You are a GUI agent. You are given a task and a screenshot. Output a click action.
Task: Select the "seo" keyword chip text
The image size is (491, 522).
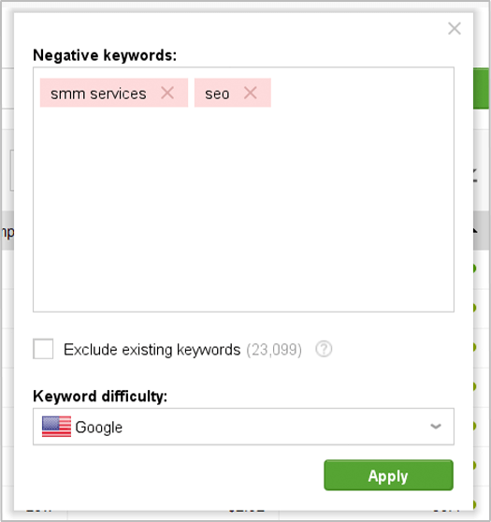point(217,94)
